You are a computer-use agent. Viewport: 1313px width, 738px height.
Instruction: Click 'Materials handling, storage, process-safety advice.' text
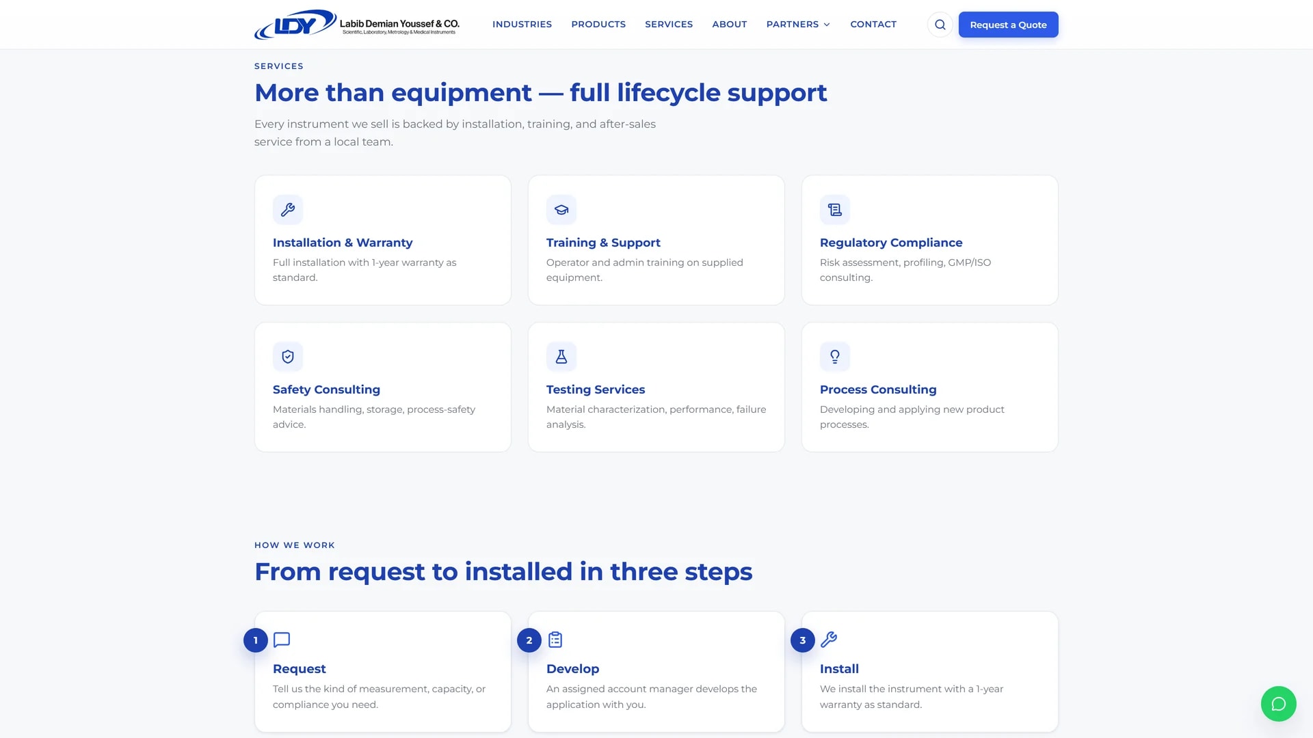374,417
